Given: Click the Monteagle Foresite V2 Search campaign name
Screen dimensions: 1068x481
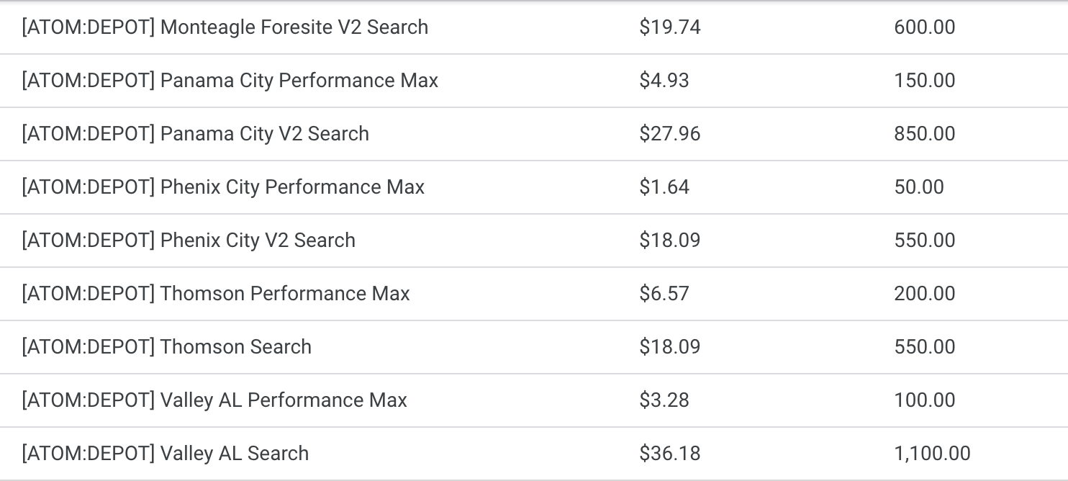Looking at the screenshot, I should [x=225, y=27].
